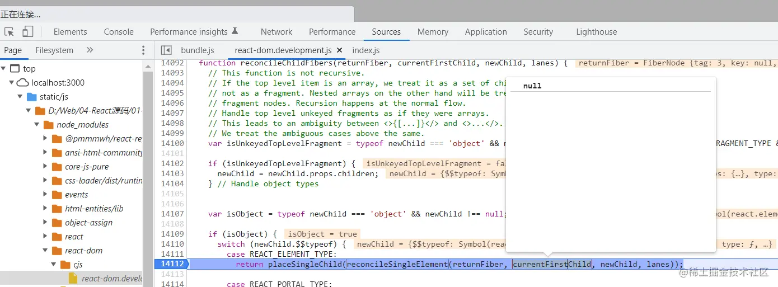
Task: Switch to the Console tab
Action: [x=119, y=32]
